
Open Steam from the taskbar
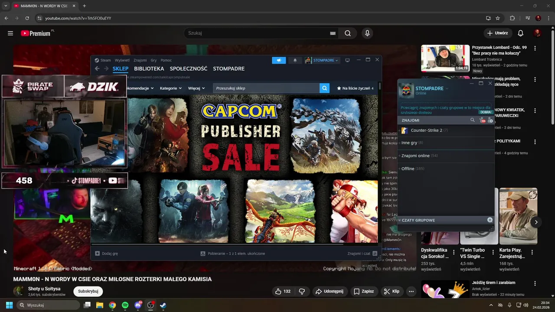tap(163, 305)
